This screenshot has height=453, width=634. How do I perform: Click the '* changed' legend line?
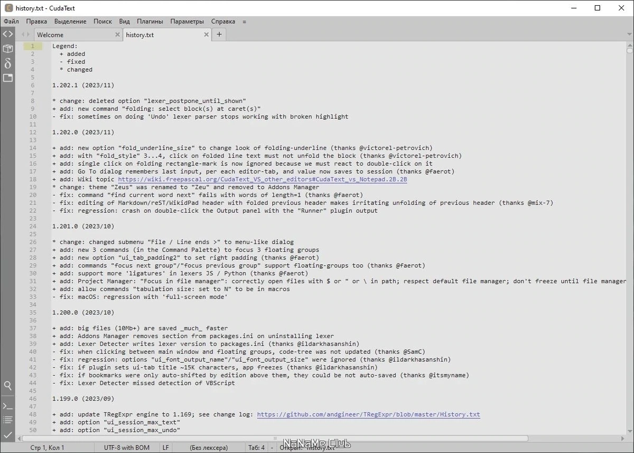pos(76,70)
